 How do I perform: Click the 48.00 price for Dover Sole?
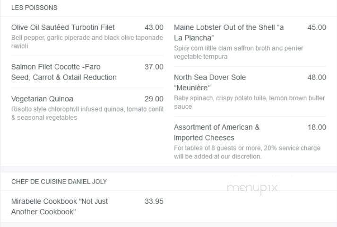tap(316, 77)
